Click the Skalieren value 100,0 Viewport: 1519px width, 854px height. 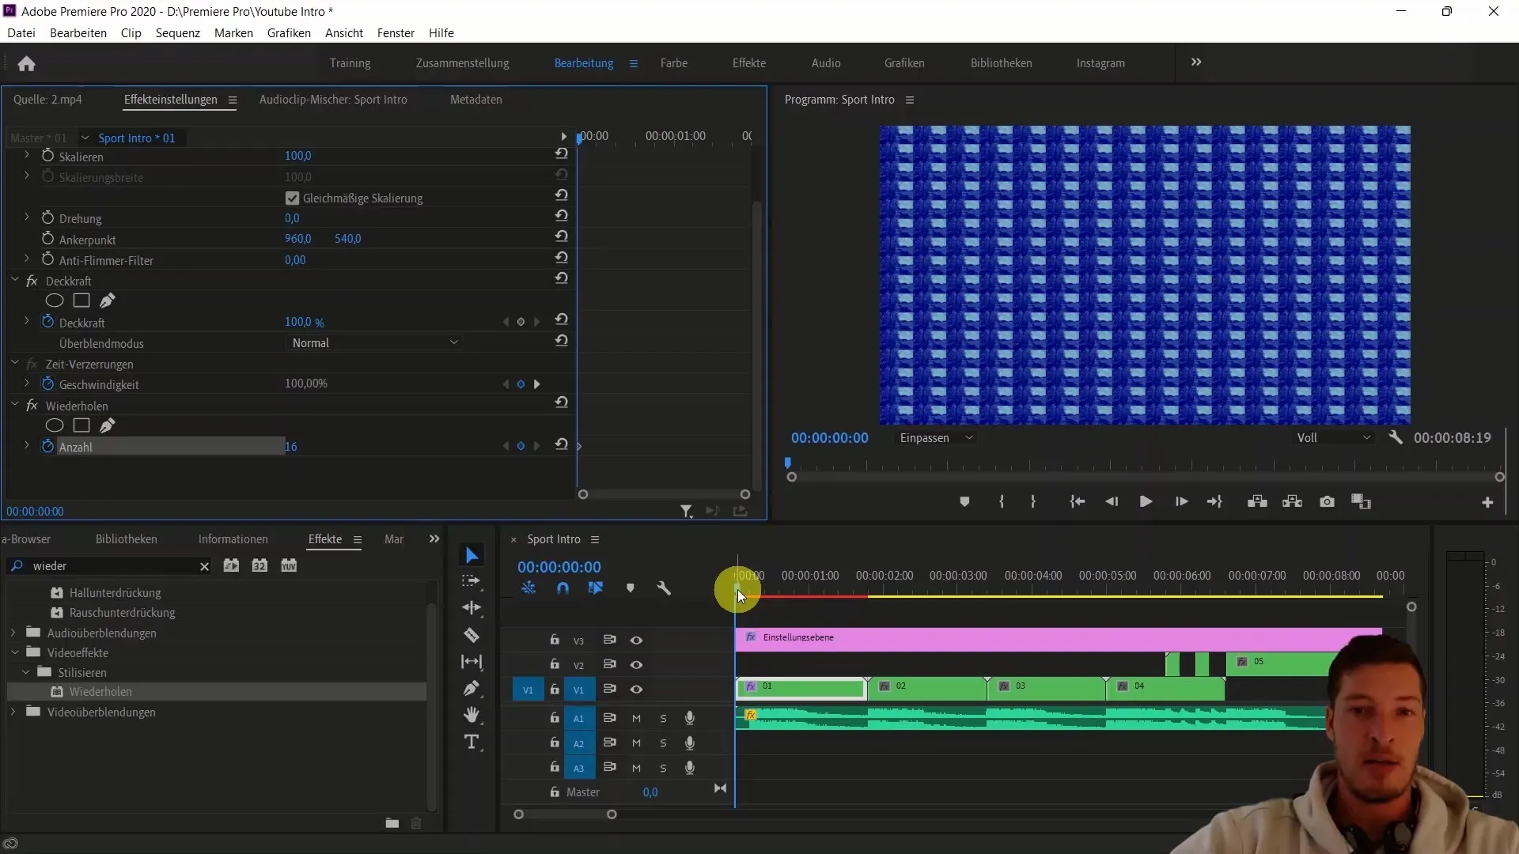(x=298, y=157)
